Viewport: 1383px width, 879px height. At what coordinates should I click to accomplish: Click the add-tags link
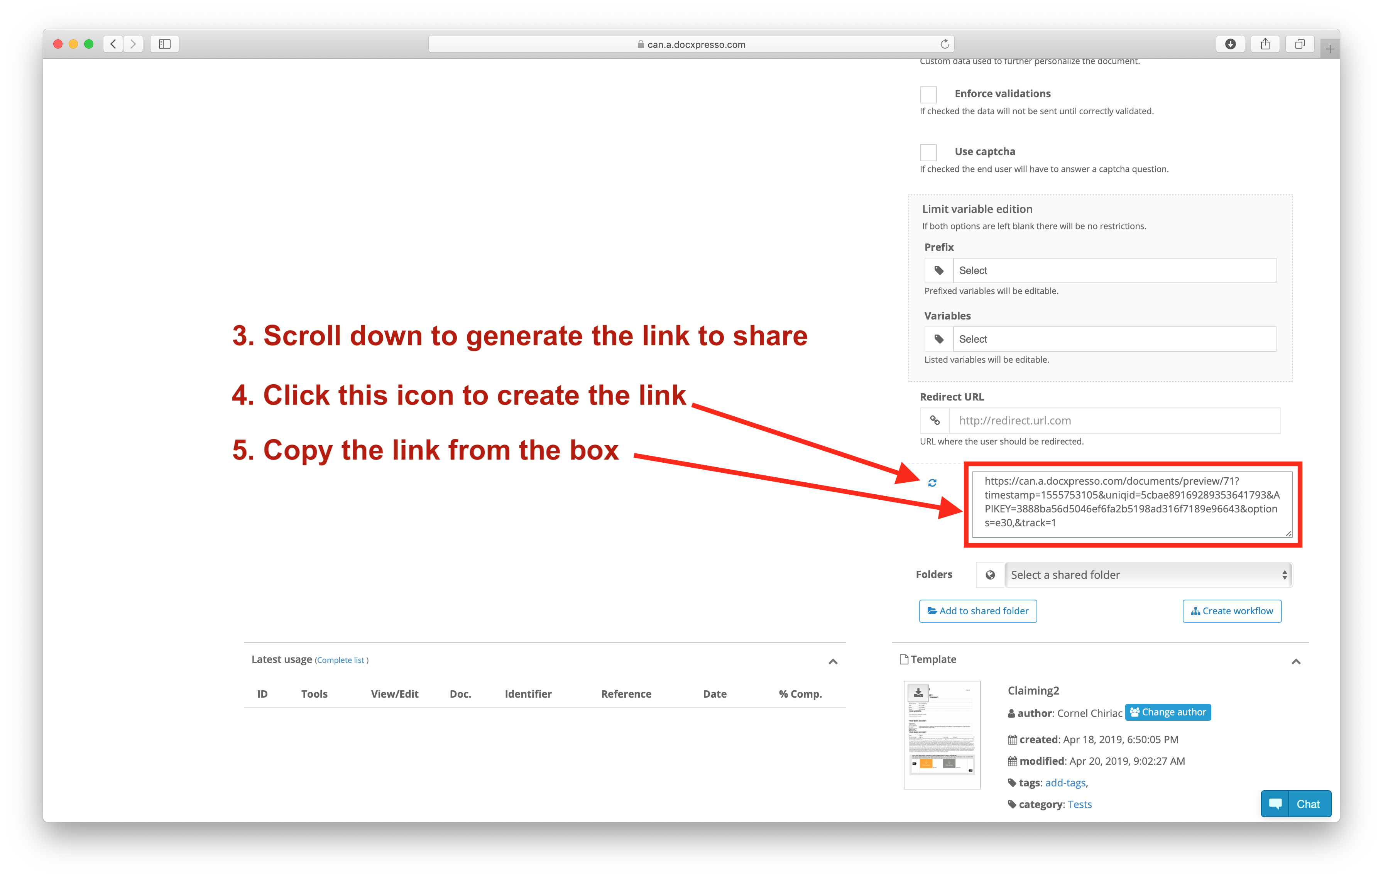coord(1065,782)
